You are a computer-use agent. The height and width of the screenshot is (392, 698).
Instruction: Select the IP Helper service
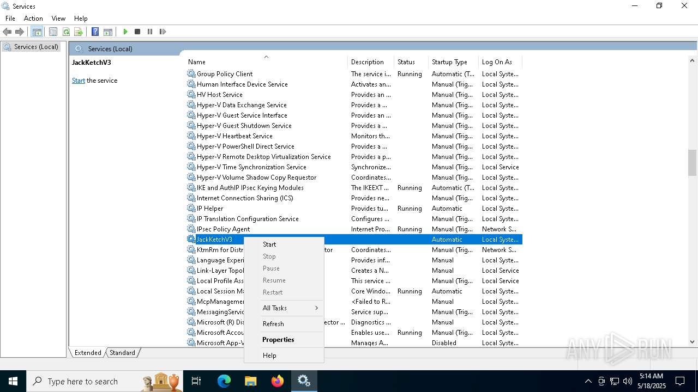(x=354, y=209)
